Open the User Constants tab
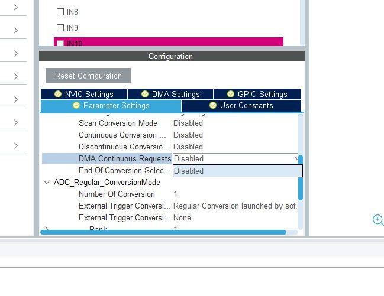This screenshot has height=296, width=384. (241, 106)
